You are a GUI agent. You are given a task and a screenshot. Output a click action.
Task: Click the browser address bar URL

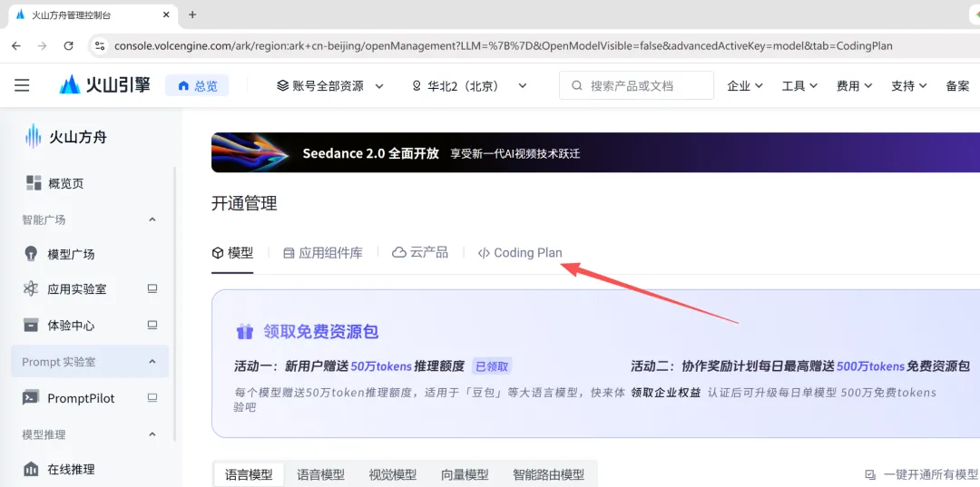click(x=503, y=46)
